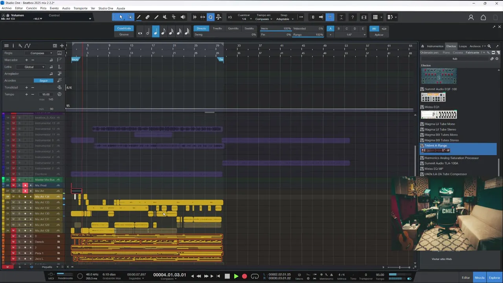
Task: Open Segundos time format dropdown
Action: 137,279
